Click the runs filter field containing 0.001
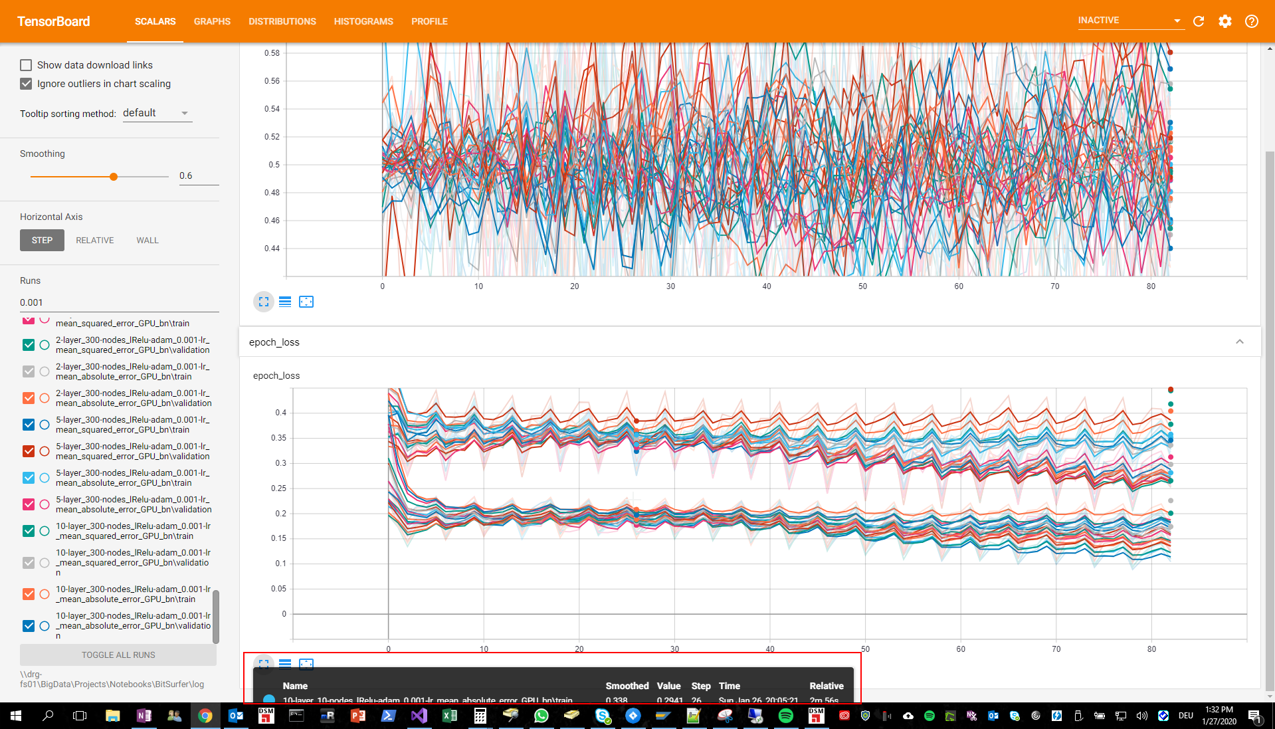Viewport: 1275px width, 729px height. [x=120, y=302]
